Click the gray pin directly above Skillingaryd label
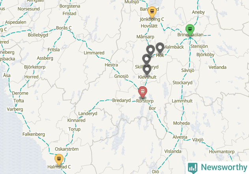Screen dimensions: 249x174 (146, 60)
